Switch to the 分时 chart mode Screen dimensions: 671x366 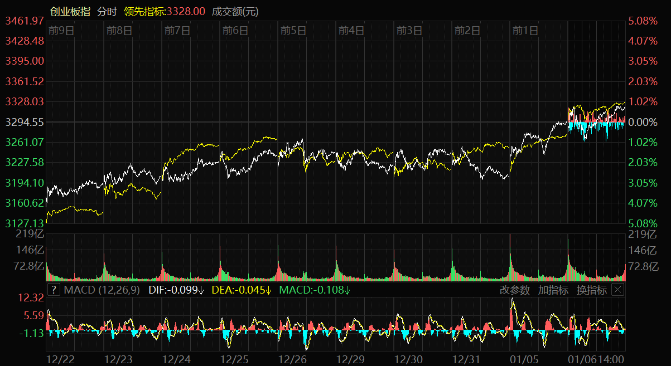[x=107, y=11]
